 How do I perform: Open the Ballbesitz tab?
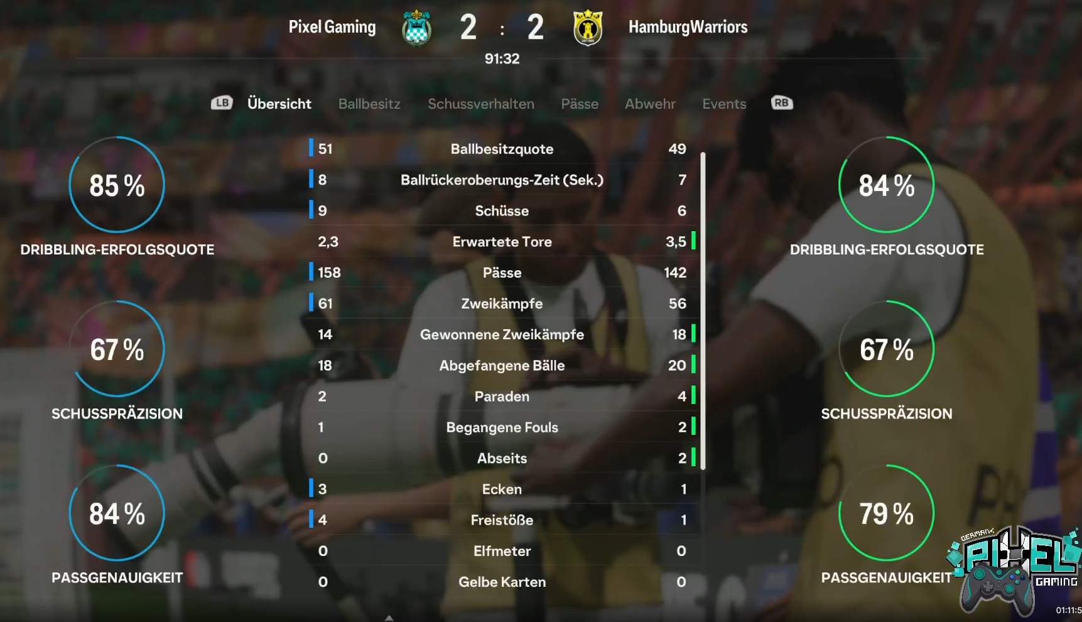coord(369,104)
